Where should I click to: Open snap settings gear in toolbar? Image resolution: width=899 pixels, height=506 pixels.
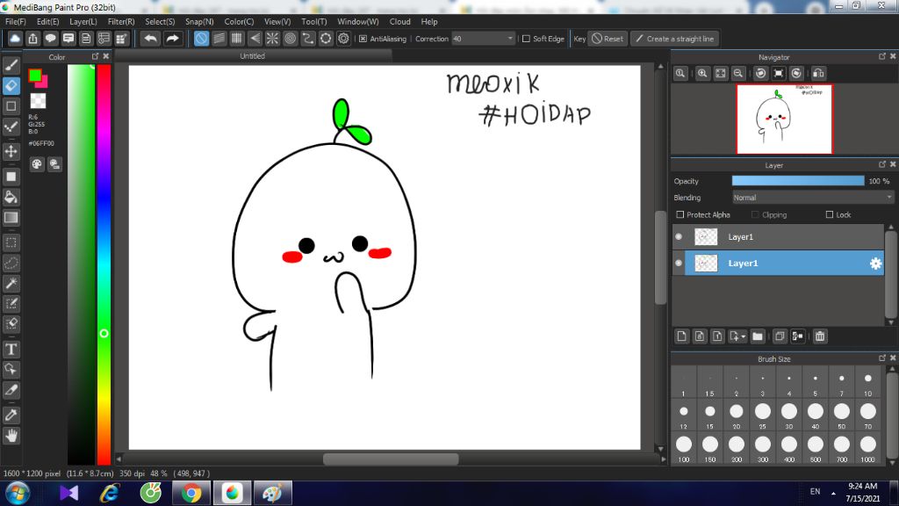point(343,39)
